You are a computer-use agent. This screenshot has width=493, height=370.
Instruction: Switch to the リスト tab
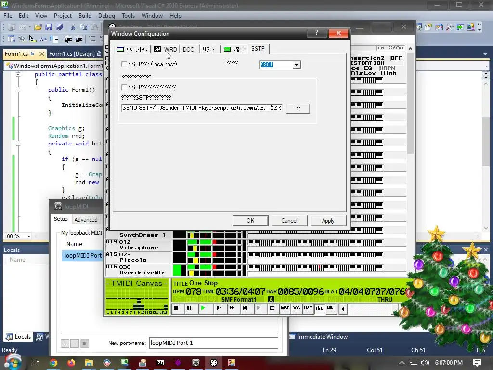[x=208, y=50]
